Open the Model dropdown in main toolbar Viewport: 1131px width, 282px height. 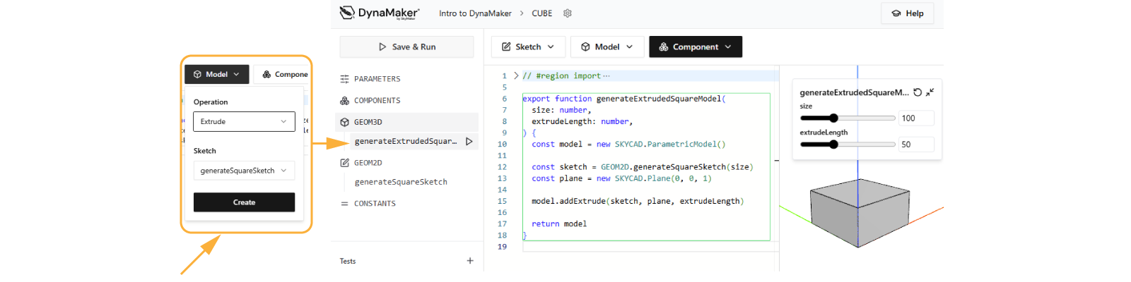[607, 47]
